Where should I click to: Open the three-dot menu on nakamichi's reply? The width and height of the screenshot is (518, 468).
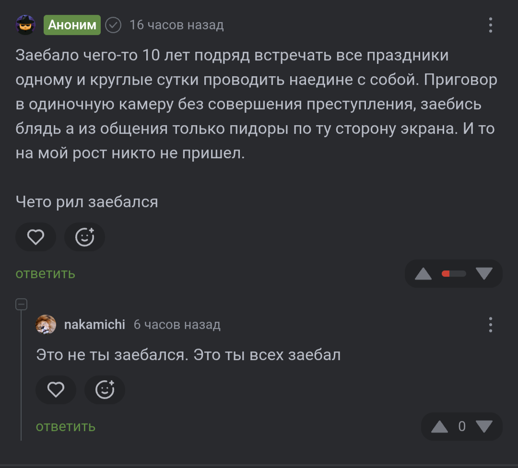[490, 325]
